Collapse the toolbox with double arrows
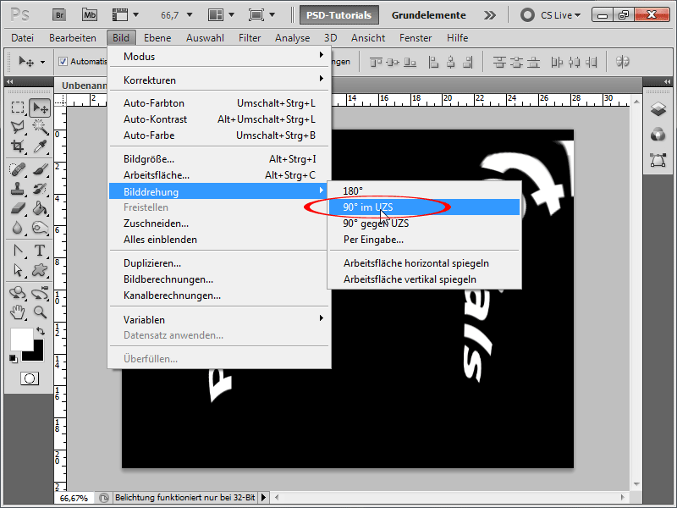Viewport: 677px width, 508px height. [9, 81]
